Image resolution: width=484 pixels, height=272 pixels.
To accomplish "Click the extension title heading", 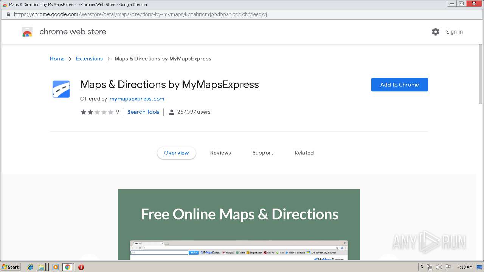I will [169, 85].
